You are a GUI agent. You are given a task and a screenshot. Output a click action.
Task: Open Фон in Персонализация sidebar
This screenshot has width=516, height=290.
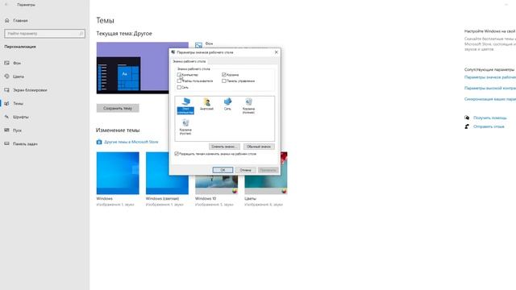(x=17, y=63)
